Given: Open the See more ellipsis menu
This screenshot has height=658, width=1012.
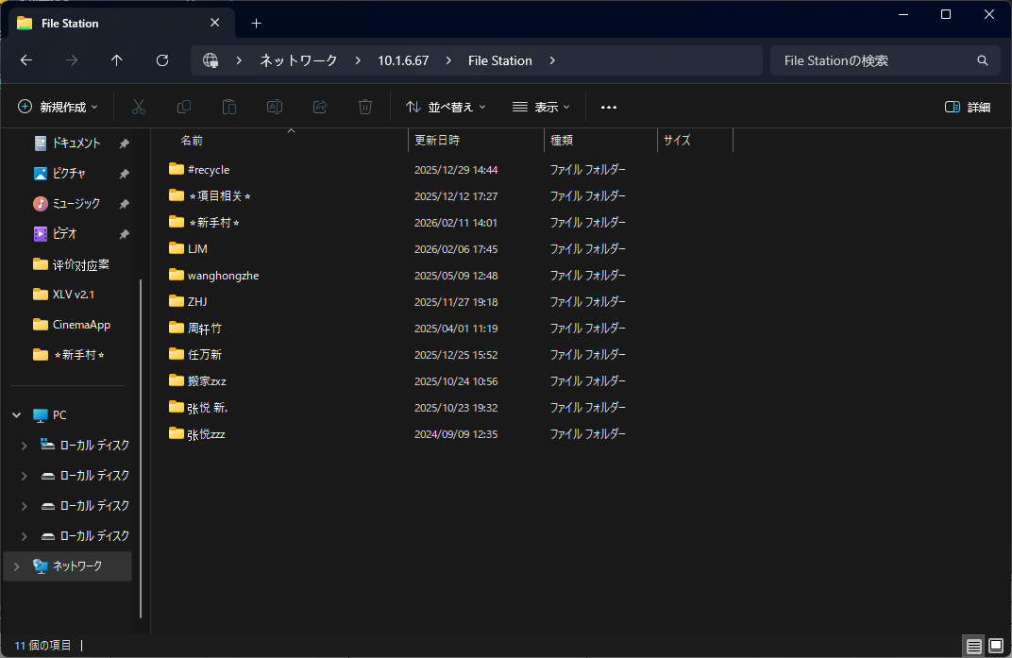Looking at the screenshot, I should tap(609, 107).
